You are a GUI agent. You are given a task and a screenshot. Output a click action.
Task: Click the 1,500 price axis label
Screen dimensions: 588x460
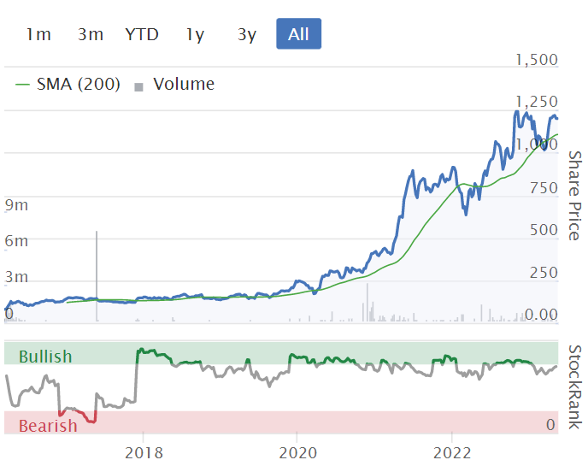click(537, 60)
